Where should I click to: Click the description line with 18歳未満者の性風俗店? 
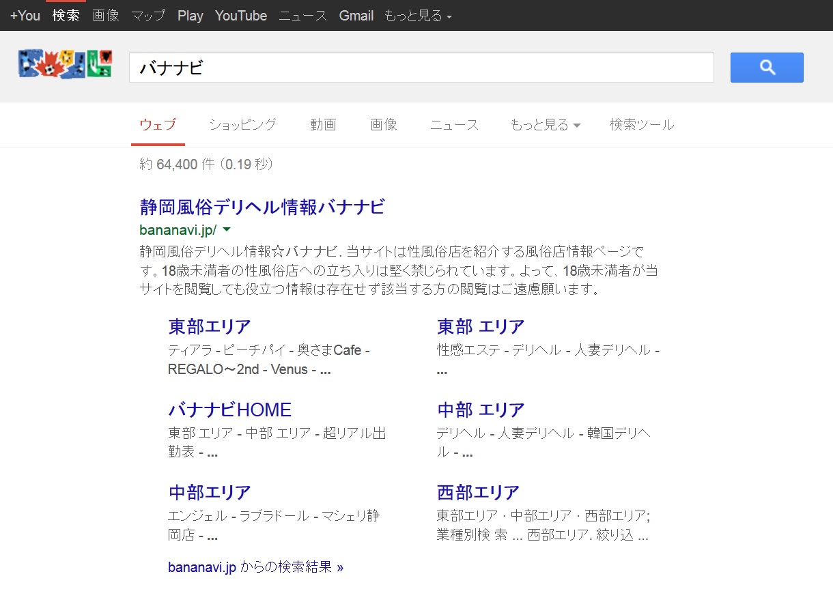pos(399,270)
